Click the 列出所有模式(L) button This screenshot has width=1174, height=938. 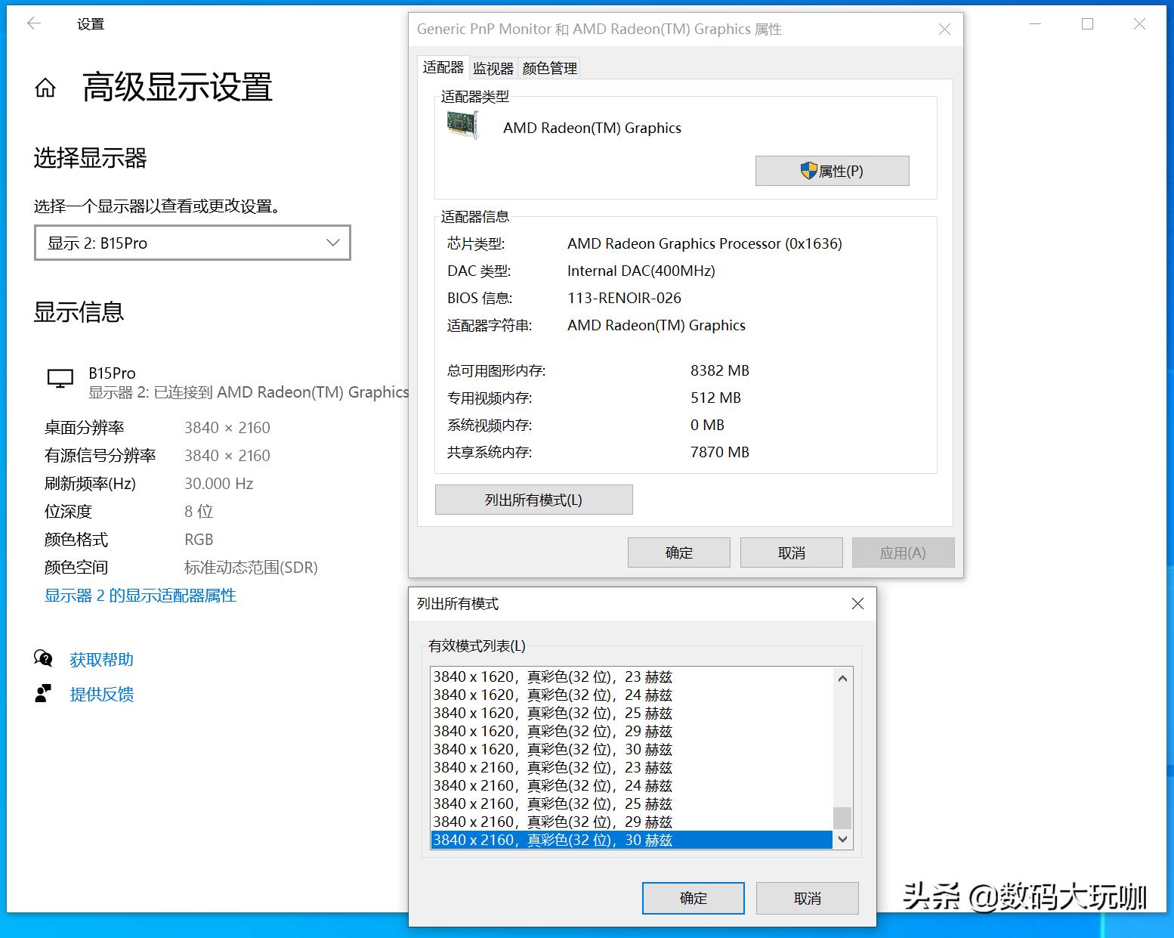click(533, 500)
